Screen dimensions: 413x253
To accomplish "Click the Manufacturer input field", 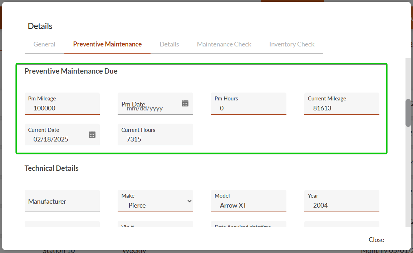I will (x=62, y=202).
